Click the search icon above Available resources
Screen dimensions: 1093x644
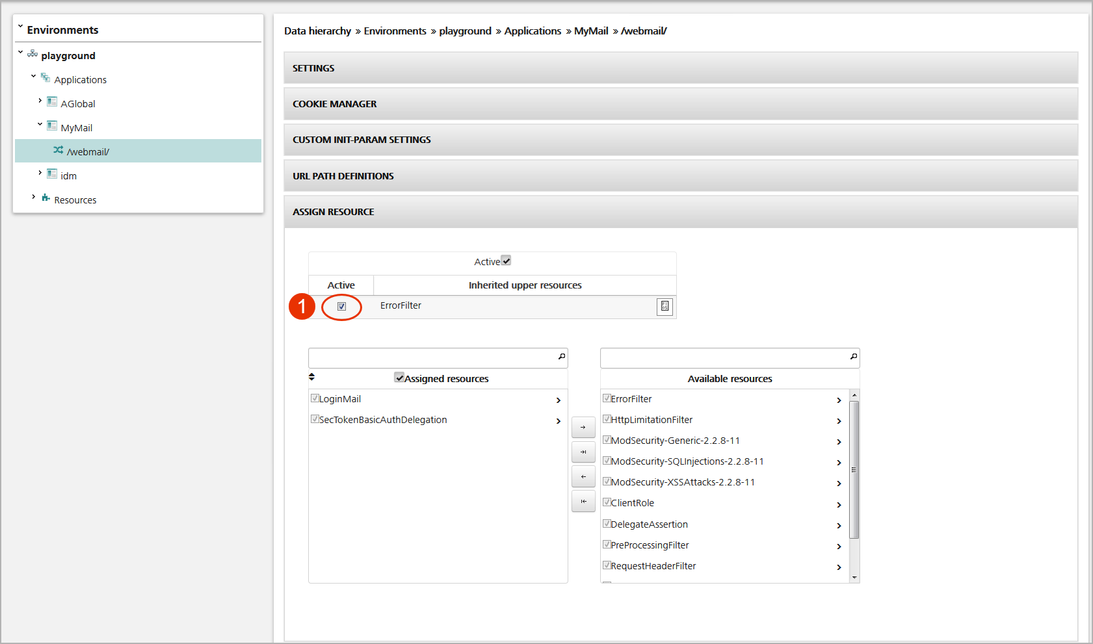click(x=854, y=357)
